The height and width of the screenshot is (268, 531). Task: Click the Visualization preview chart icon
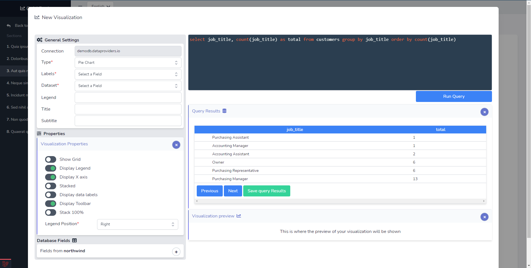pos(239,216)
